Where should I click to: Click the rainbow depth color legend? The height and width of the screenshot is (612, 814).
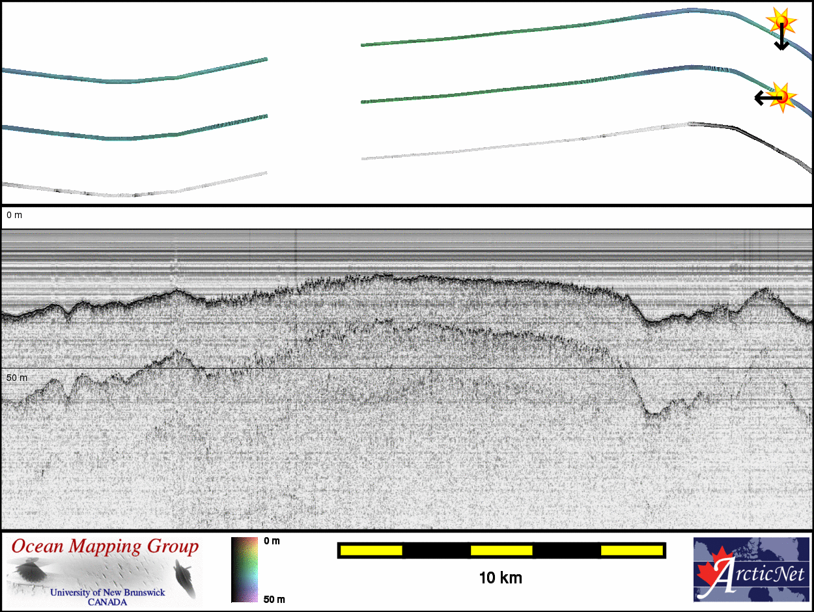pyautogui.click(x=244, y=570)
